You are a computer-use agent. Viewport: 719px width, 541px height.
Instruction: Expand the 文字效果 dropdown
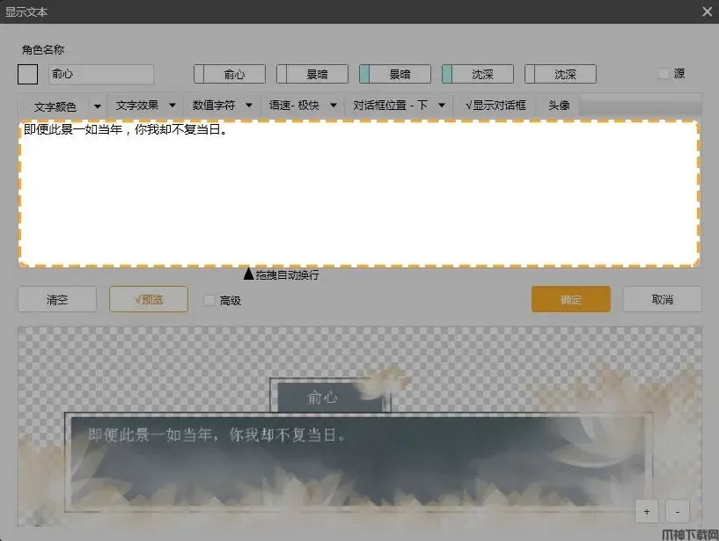point(145,106)
